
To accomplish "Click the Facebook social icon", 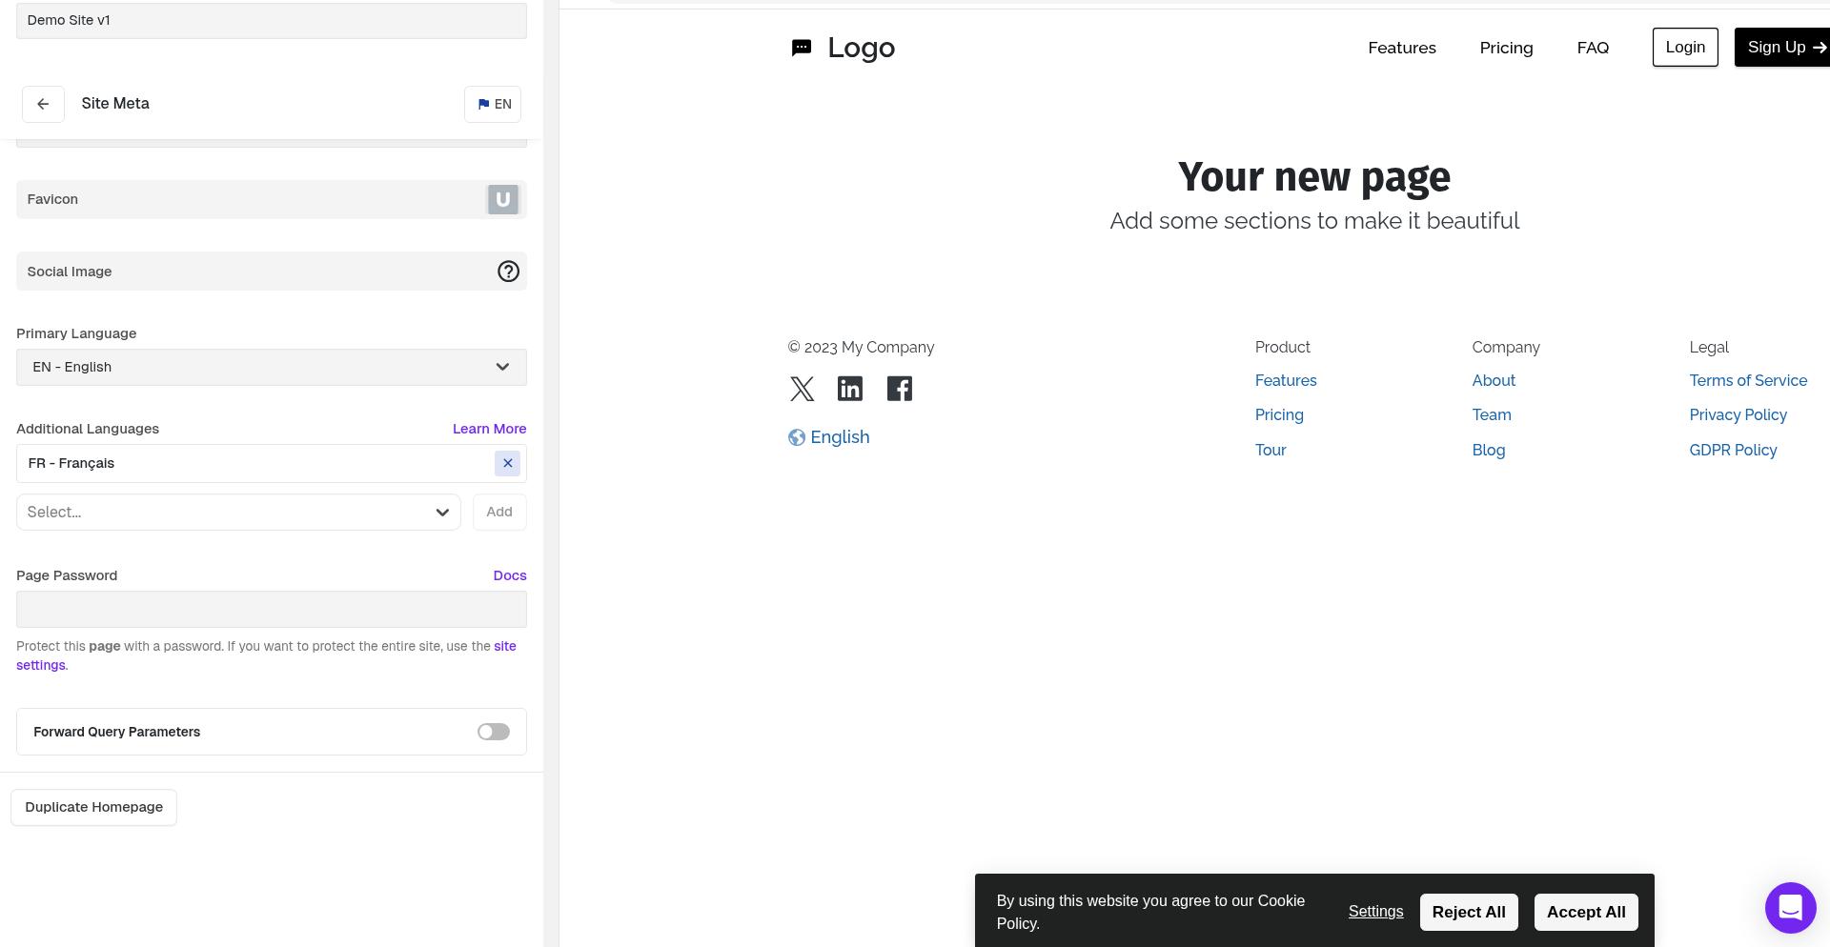I will (x=899, y=389).
